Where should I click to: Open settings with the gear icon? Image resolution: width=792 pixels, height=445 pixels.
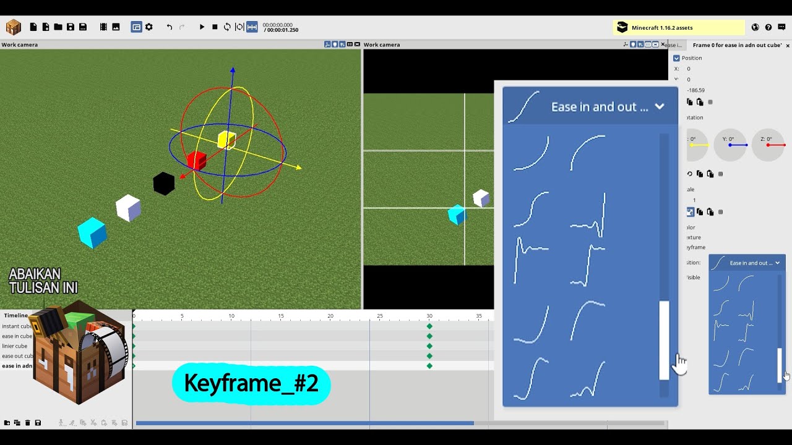(x=148, y=27)
